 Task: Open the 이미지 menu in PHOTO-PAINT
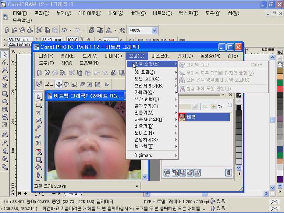[x=113, y=56]
